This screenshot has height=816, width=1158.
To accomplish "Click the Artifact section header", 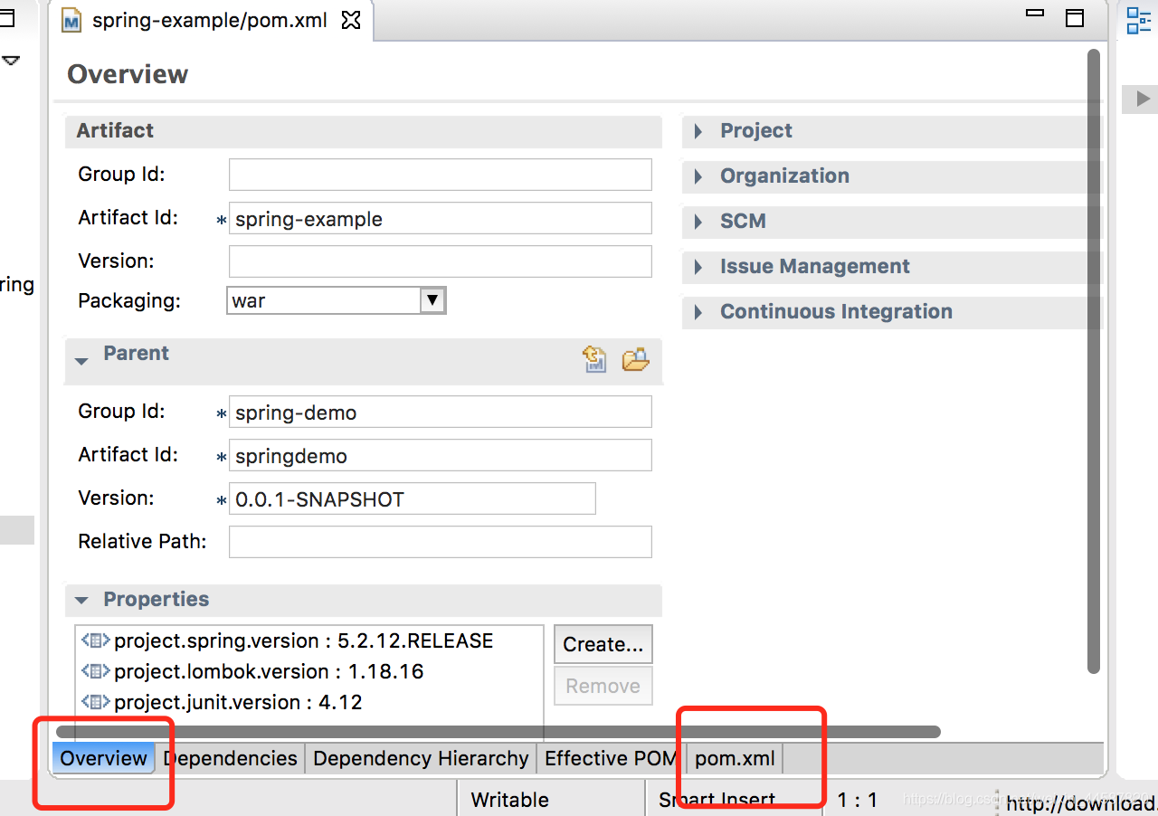I will [x=363, y=131].
